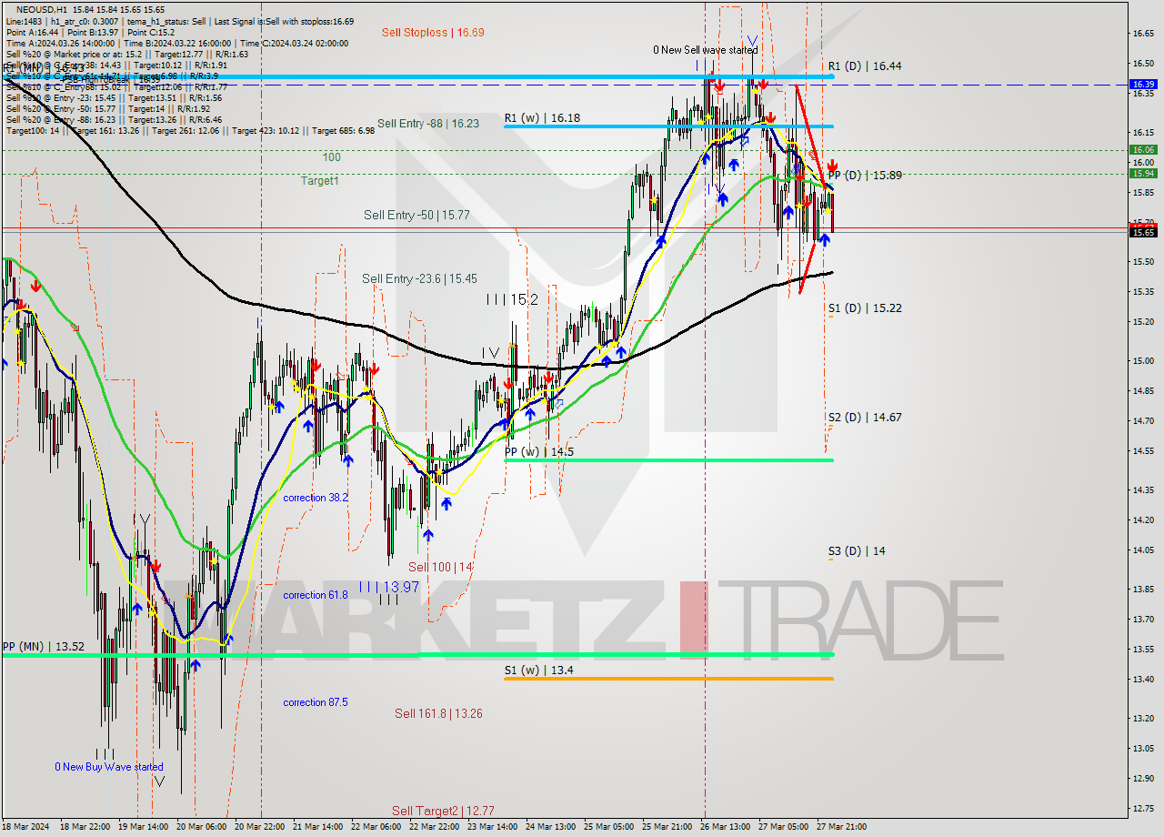The height and width of the screenshot is (837, 1164).
Task: Click the NEOUSD,H1 symbol header
Action: (x=41, y=8)
